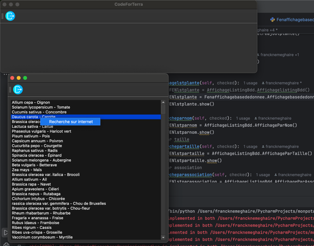This screenshot has width=314, height=246.
Task: Click the 1 usage hint beside cheparnom
Action: pos(243,119)
